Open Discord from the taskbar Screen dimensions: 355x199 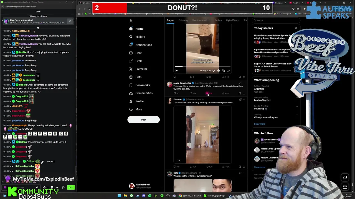143,196
